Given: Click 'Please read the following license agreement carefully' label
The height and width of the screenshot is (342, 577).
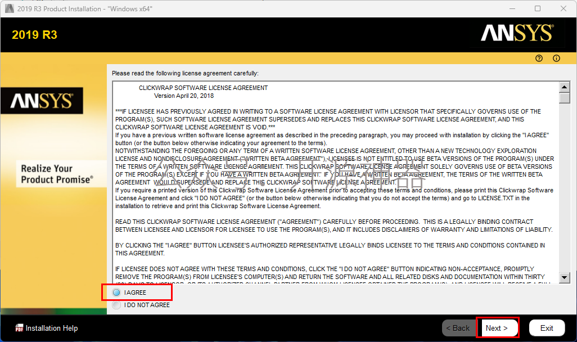Looking at the screenshot, I should click(x=185, y=73).
